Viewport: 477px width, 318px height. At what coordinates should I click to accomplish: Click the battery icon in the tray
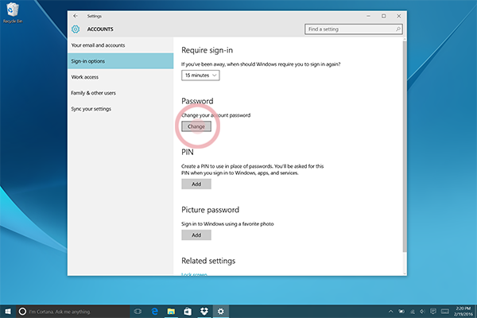coord(401,312)
